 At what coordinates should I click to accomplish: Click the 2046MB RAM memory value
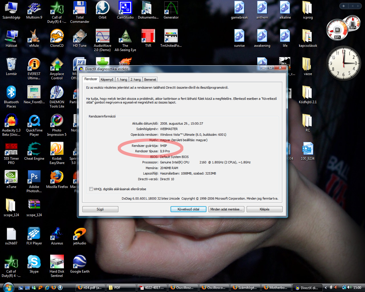point(169,168)
